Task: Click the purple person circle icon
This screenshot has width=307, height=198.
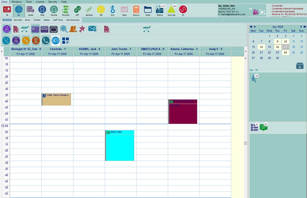Action: (x=7, y=29)
